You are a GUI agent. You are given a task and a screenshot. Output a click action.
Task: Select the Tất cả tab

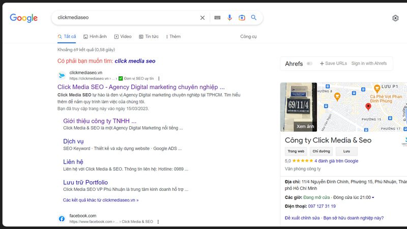[x=67, y=37]
